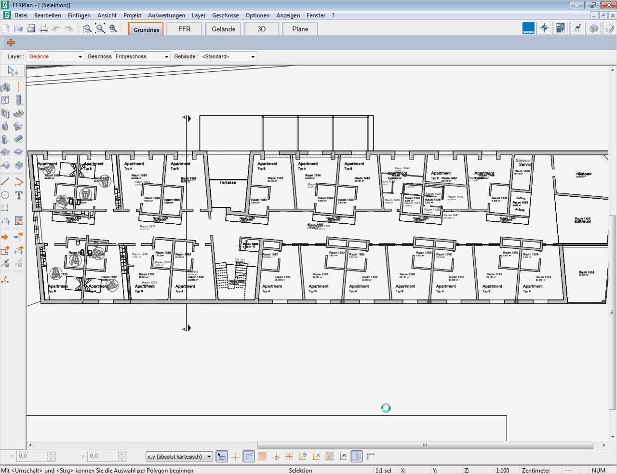617x474 pixels.
Task: Toggle the crossed-circle centre snap in the bottom bar
Action: click(276, 456)
